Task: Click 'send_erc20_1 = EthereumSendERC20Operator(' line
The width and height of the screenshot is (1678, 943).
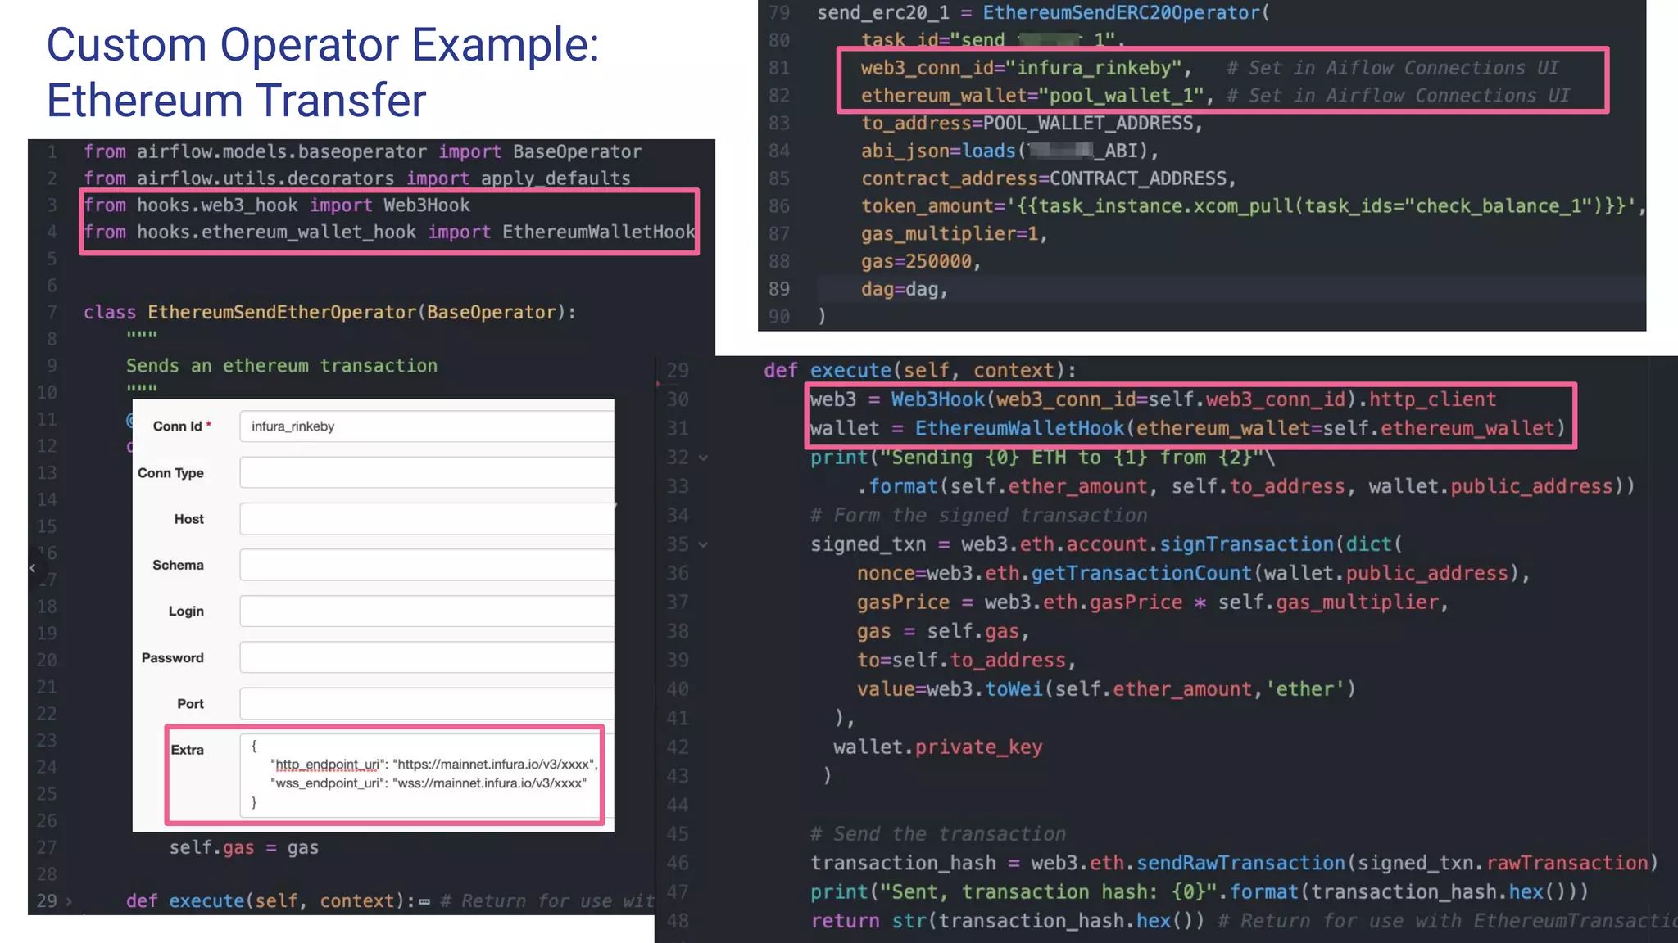Action: 1043,13
